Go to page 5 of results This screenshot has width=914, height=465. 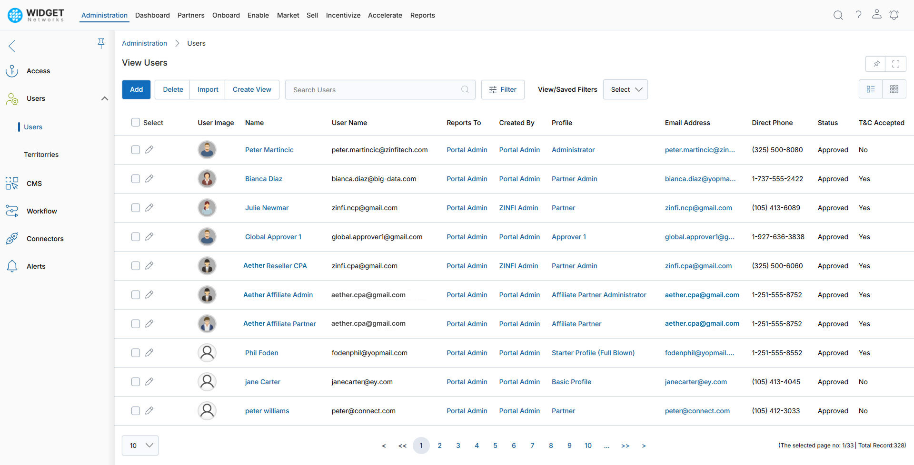(495, 446)
